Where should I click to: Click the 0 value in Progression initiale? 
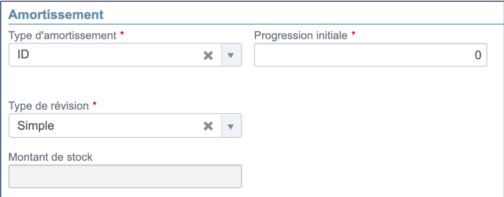(x=478, y=56)
